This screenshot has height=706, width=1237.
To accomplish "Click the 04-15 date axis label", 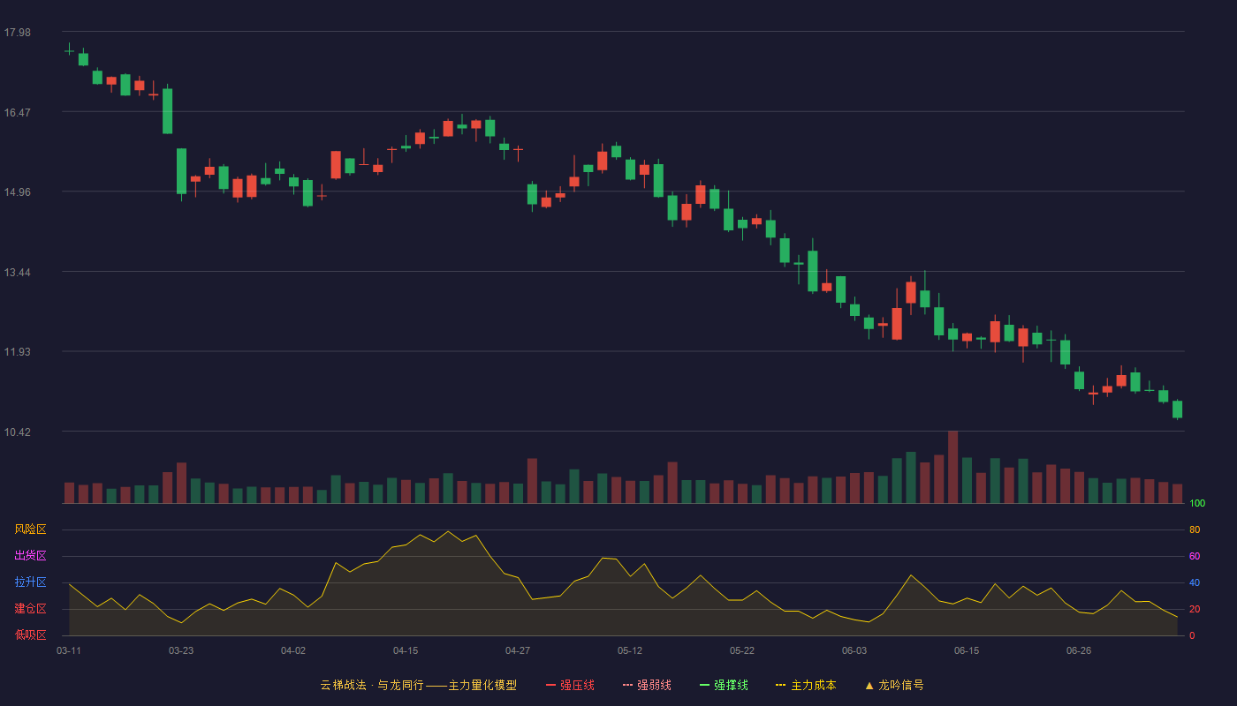I will click(x=406, y=650).
